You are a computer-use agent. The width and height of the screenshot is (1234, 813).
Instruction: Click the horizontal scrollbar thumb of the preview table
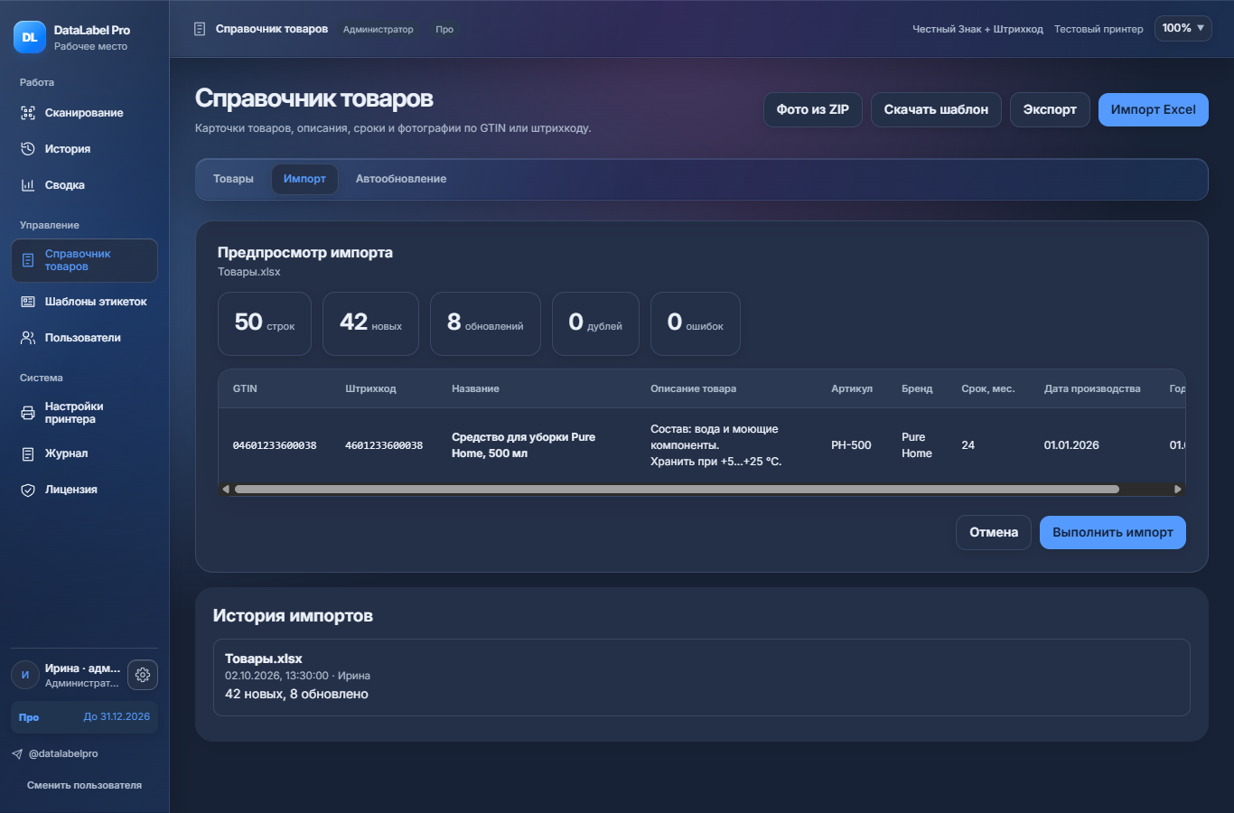point(677,489)
